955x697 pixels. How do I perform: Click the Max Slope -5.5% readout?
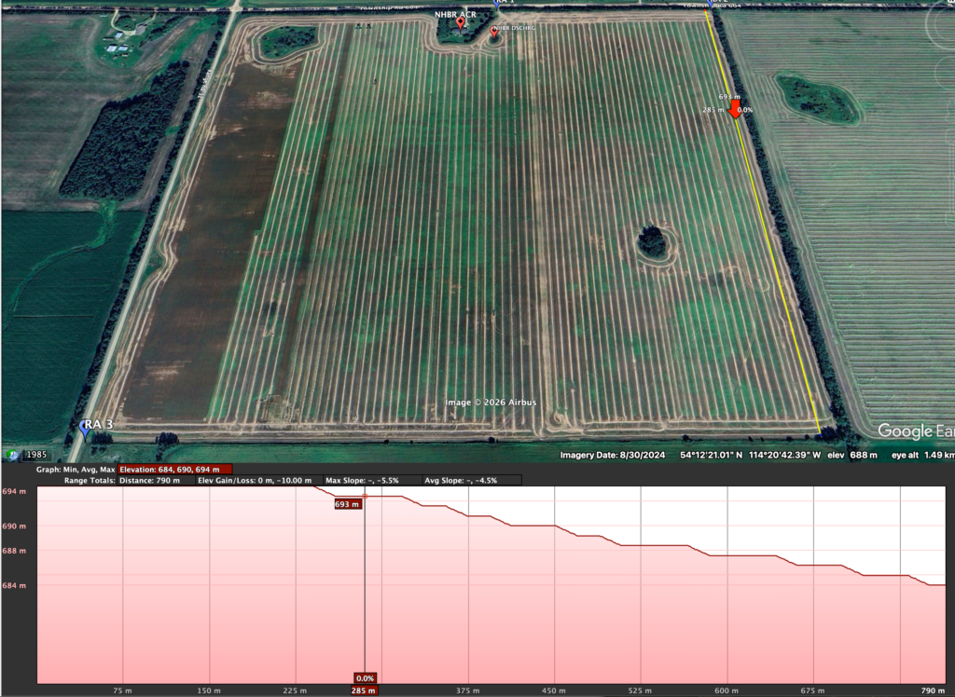point(362,481)
